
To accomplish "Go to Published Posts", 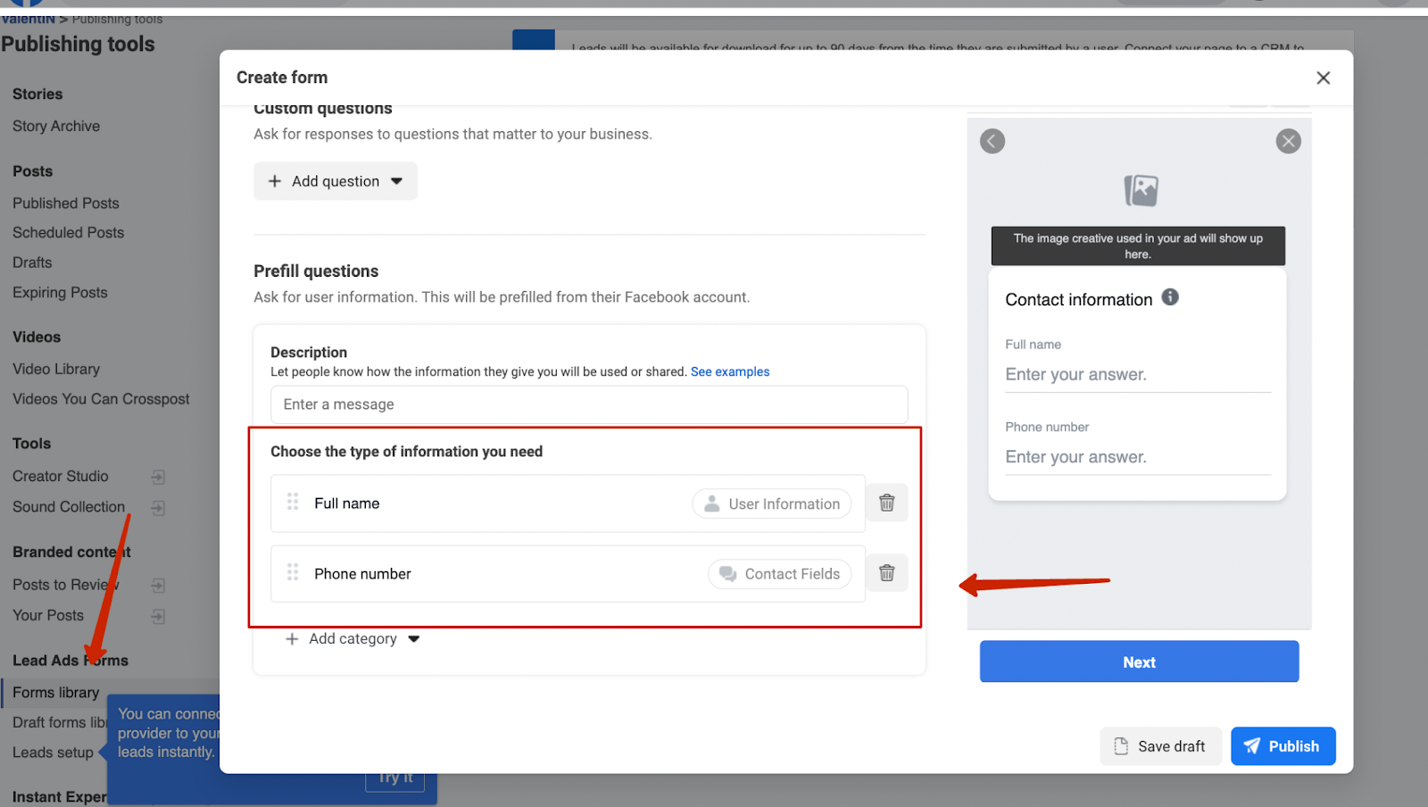I will click(66, 203).
